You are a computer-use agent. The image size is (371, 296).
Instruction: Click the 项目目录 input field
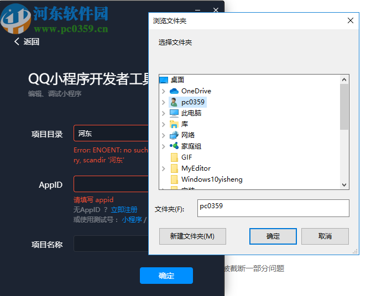pos(111,133)
